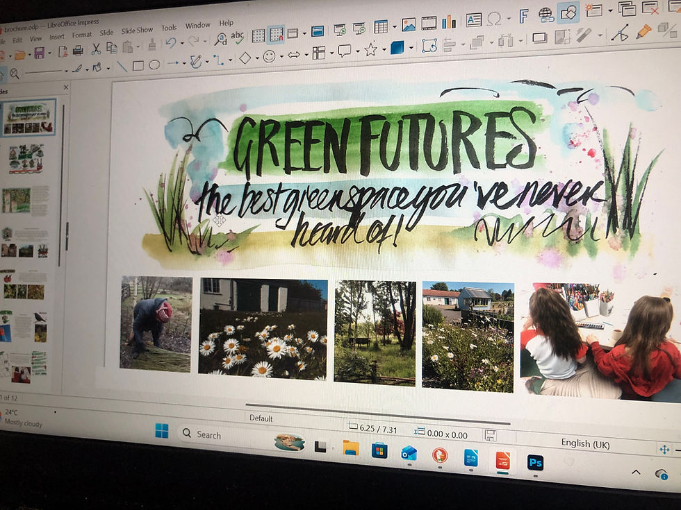
Task: Open the Insert menu
Action: click(56, 37)
